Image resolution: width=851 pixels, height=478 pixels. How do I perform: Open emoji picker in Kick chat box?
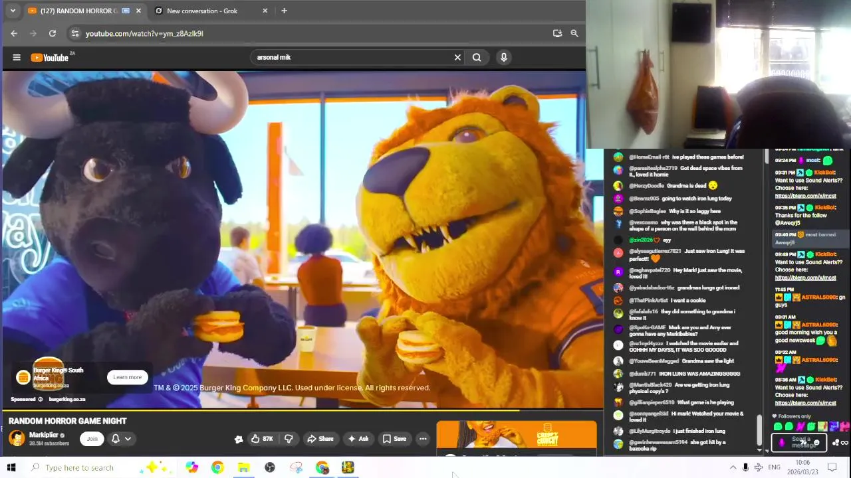(x=817, y=443)
